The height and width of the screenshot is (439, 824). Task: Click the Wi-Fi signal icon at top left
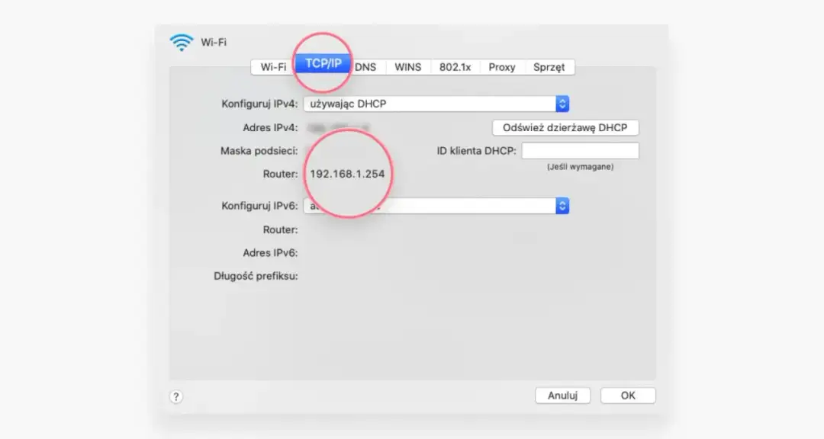[182, 42]
